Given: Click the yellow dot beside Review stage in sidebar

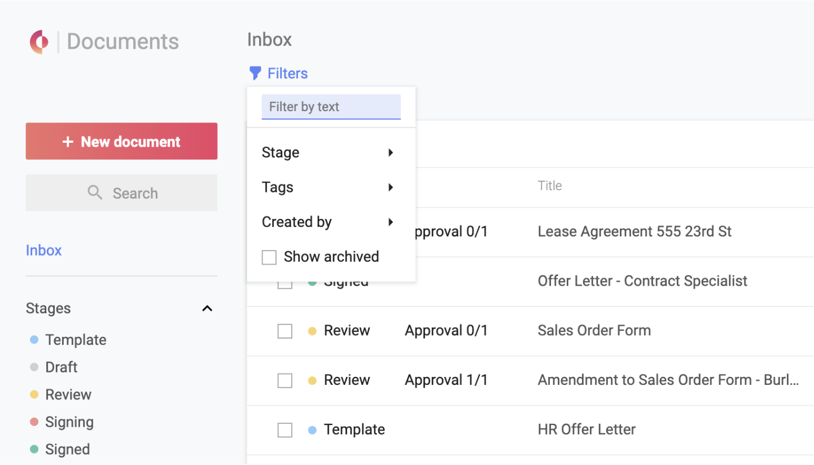Looking at the screenshot, I should [34, 394].
